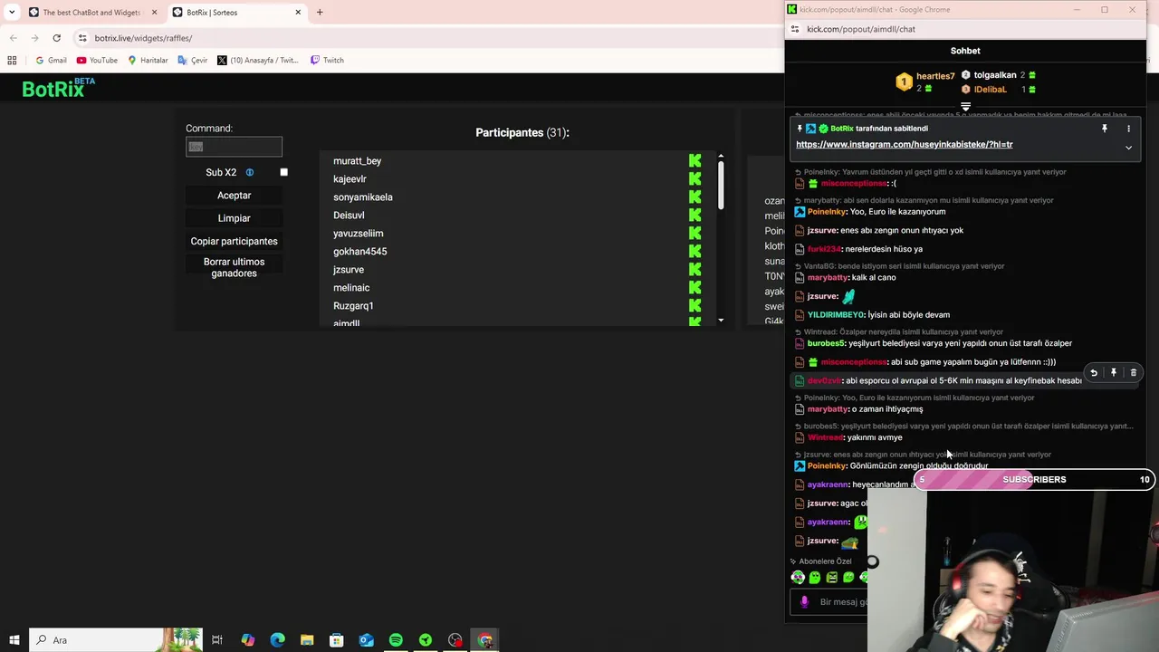Click participants list scroll-down arrow

click(x=721, y=321)
